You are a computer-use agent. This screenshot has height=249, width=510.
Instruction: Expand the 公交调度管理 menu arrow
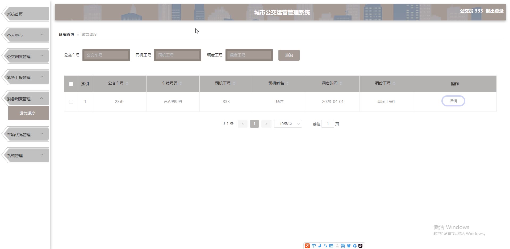(42, 56)
